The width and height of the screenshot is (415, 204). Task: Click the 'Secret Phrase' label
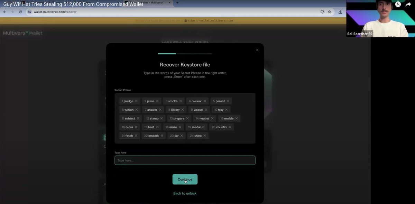tap(123, 90)
